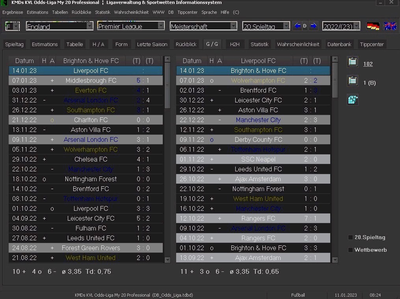Viewport: 400px width, 299px height.
Task: Open the Hilfe menu
Action: 225,12
